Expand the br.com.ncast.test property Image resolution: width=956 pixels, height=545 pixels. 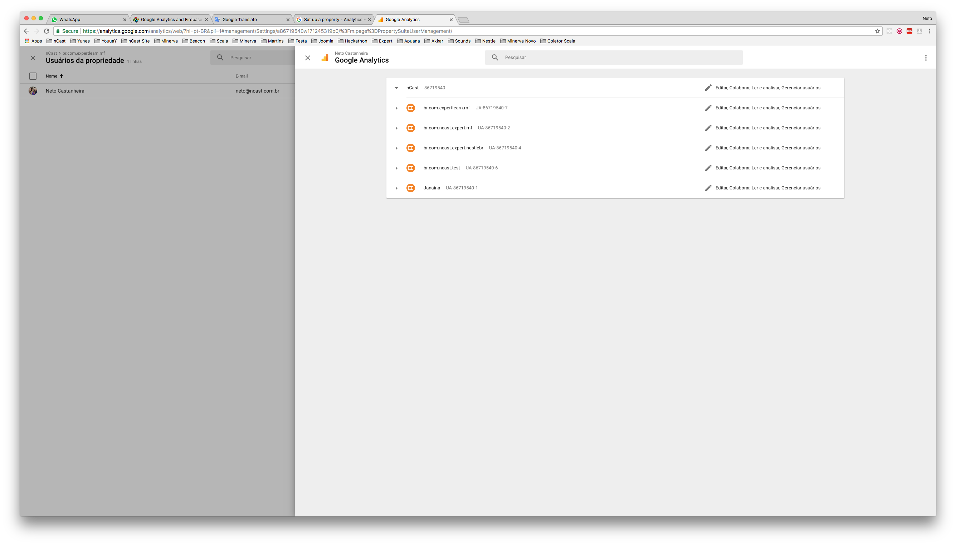coord(396,168)
